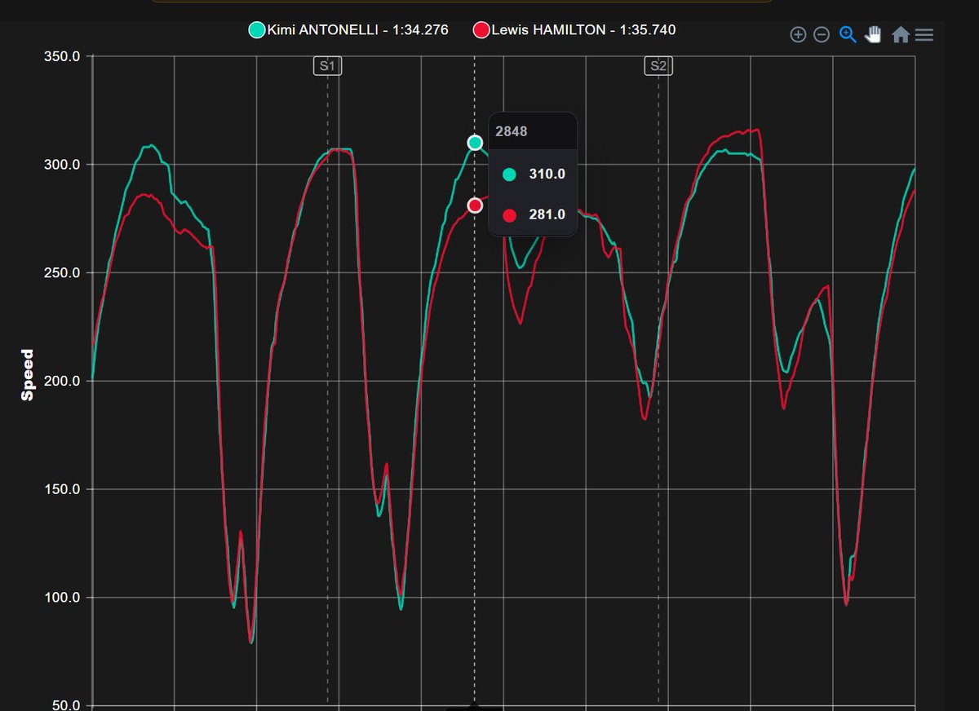Image resolution: width=979 pixels, height=711 pixels.
Task: Click the 250.0 y-axis label
Action: [x=62, y=273]
